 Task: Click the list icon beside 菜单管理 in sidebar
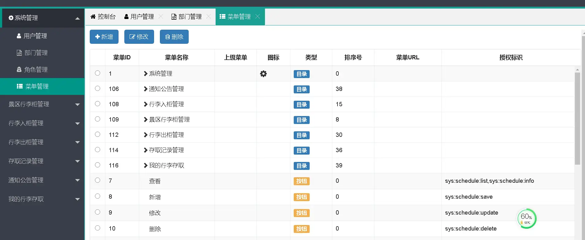[20, 86]
